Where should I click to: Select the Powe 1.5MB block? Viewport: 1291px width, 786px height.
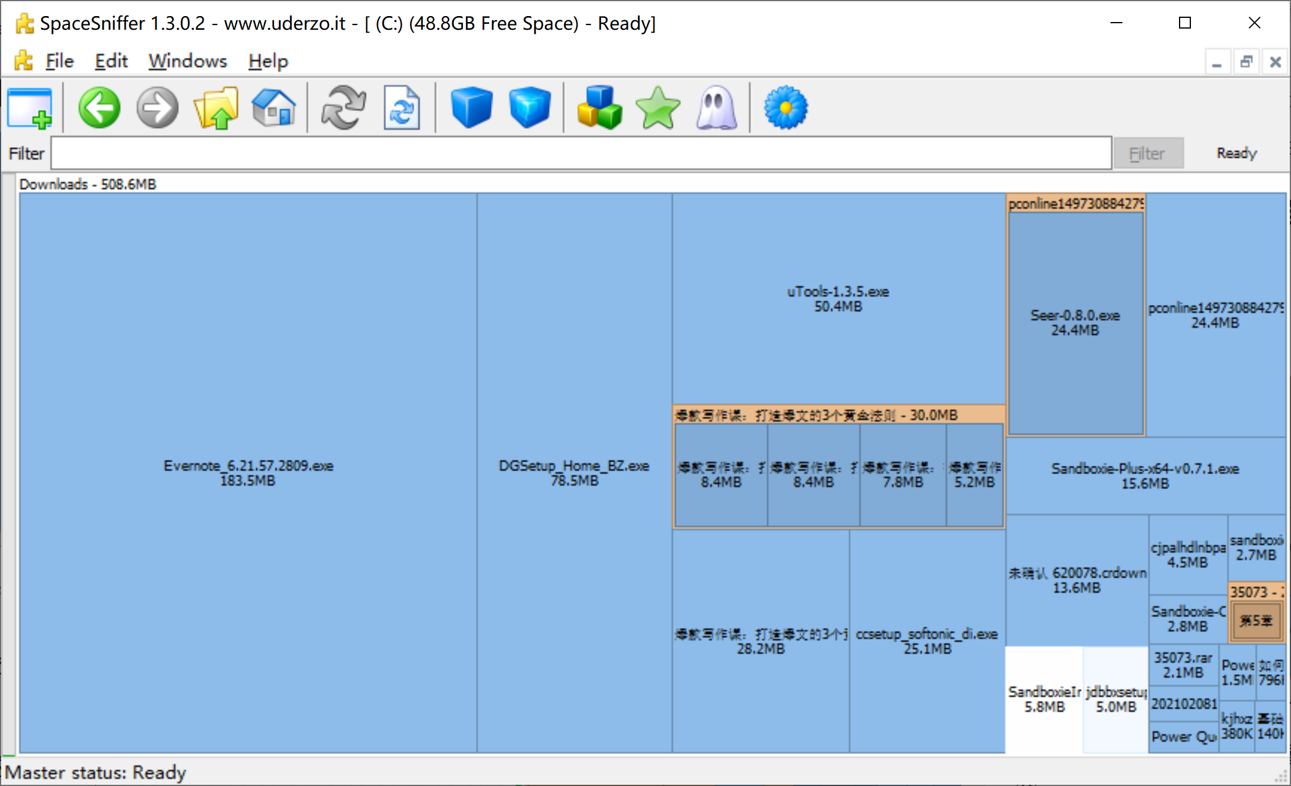pos(1237,672)
